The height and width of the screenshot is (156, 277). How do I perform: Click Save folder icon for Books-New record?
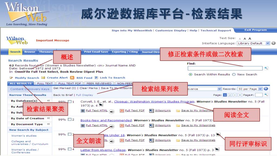pos(178,126)
